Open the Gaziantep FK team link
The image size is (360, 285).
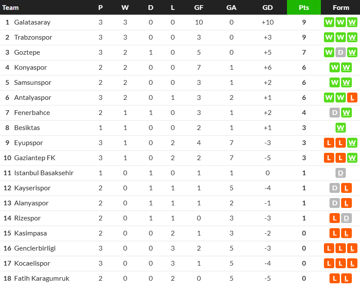(x=35, y=158)
